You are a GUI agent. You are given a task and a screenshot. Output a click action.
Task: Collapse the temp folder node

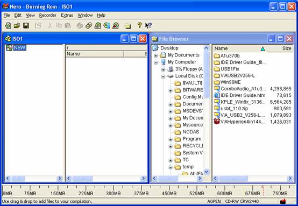tap(171, 167)
